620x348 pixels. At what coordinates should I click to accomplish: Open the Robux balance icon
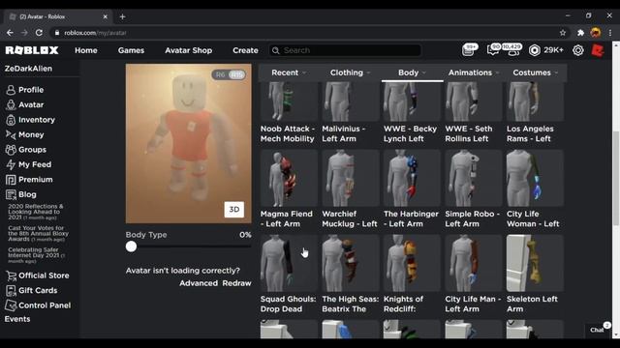pos(535,50)
